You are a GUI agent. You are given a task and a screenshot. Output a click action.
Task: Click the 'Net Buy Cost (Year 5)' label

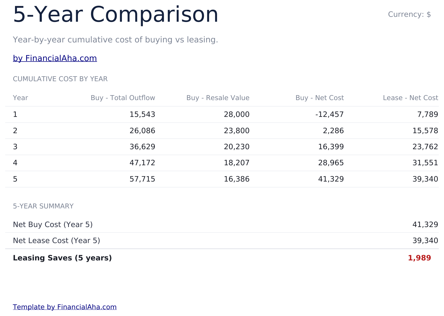point(53,225)
